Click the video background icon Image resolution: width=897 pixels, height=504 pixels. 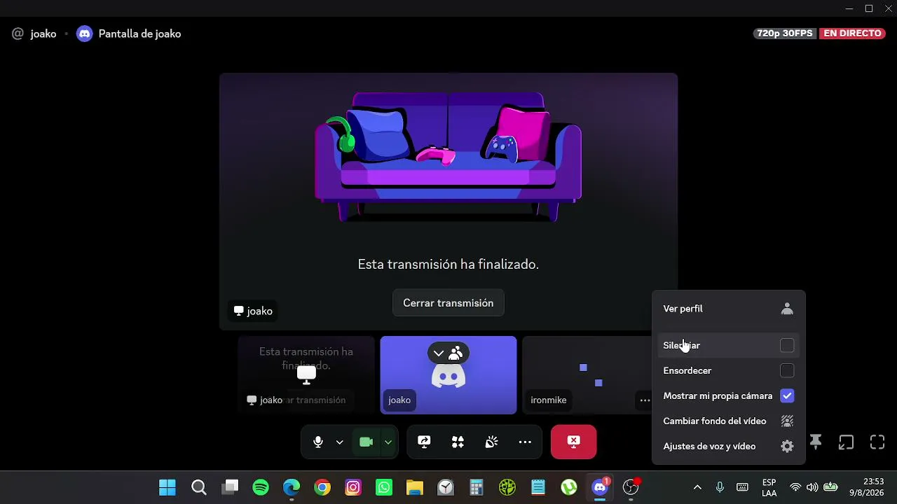pyautogui.click(x=787, y=421)
